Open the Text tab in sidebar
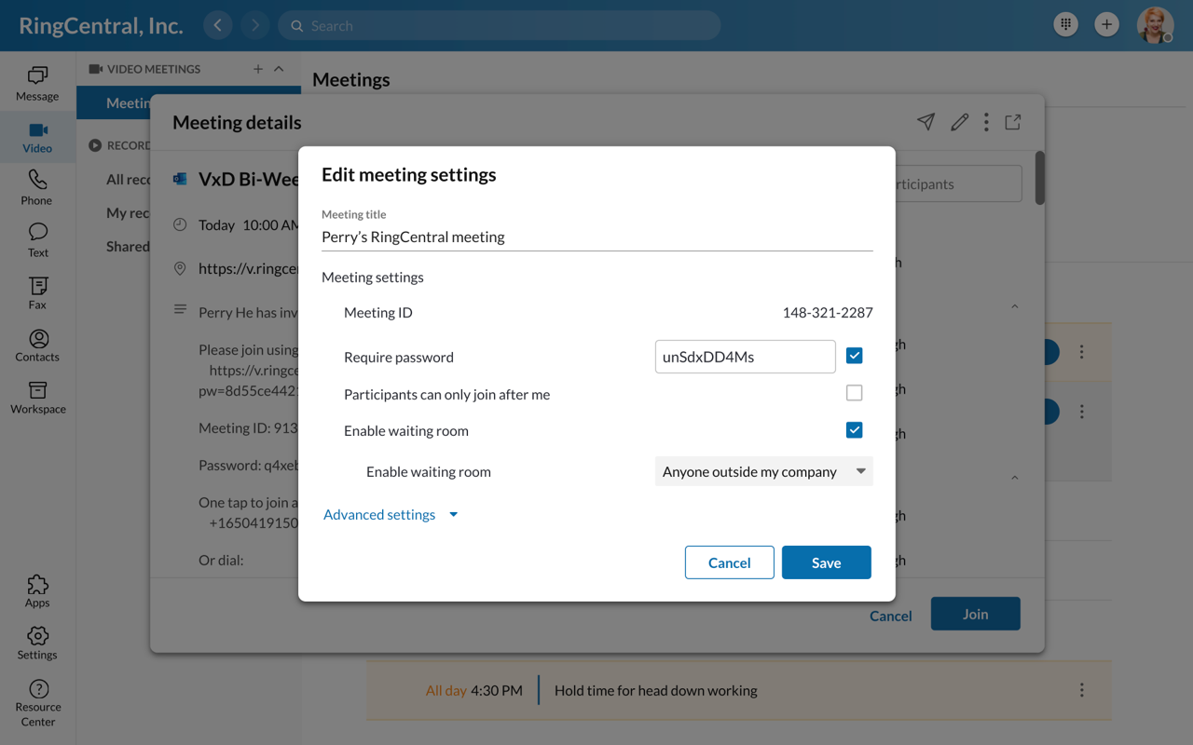The width and height of the screenshot is (1193, 745). [x=37, y=239]
